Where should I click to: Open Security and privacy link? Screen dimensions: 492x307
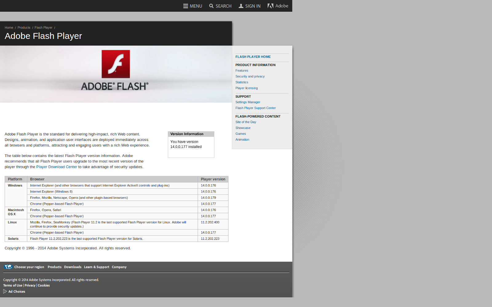point(250,76)
